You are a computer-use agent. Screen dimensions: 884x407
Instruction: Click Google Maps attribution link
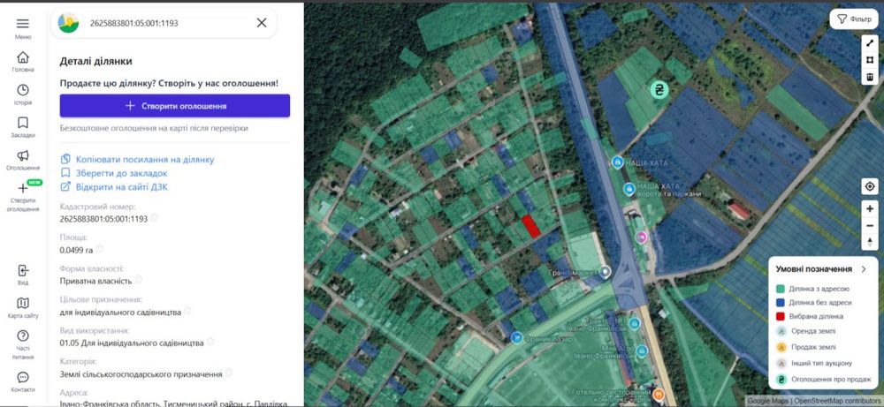pyautogui.click(x=768, y=401)
